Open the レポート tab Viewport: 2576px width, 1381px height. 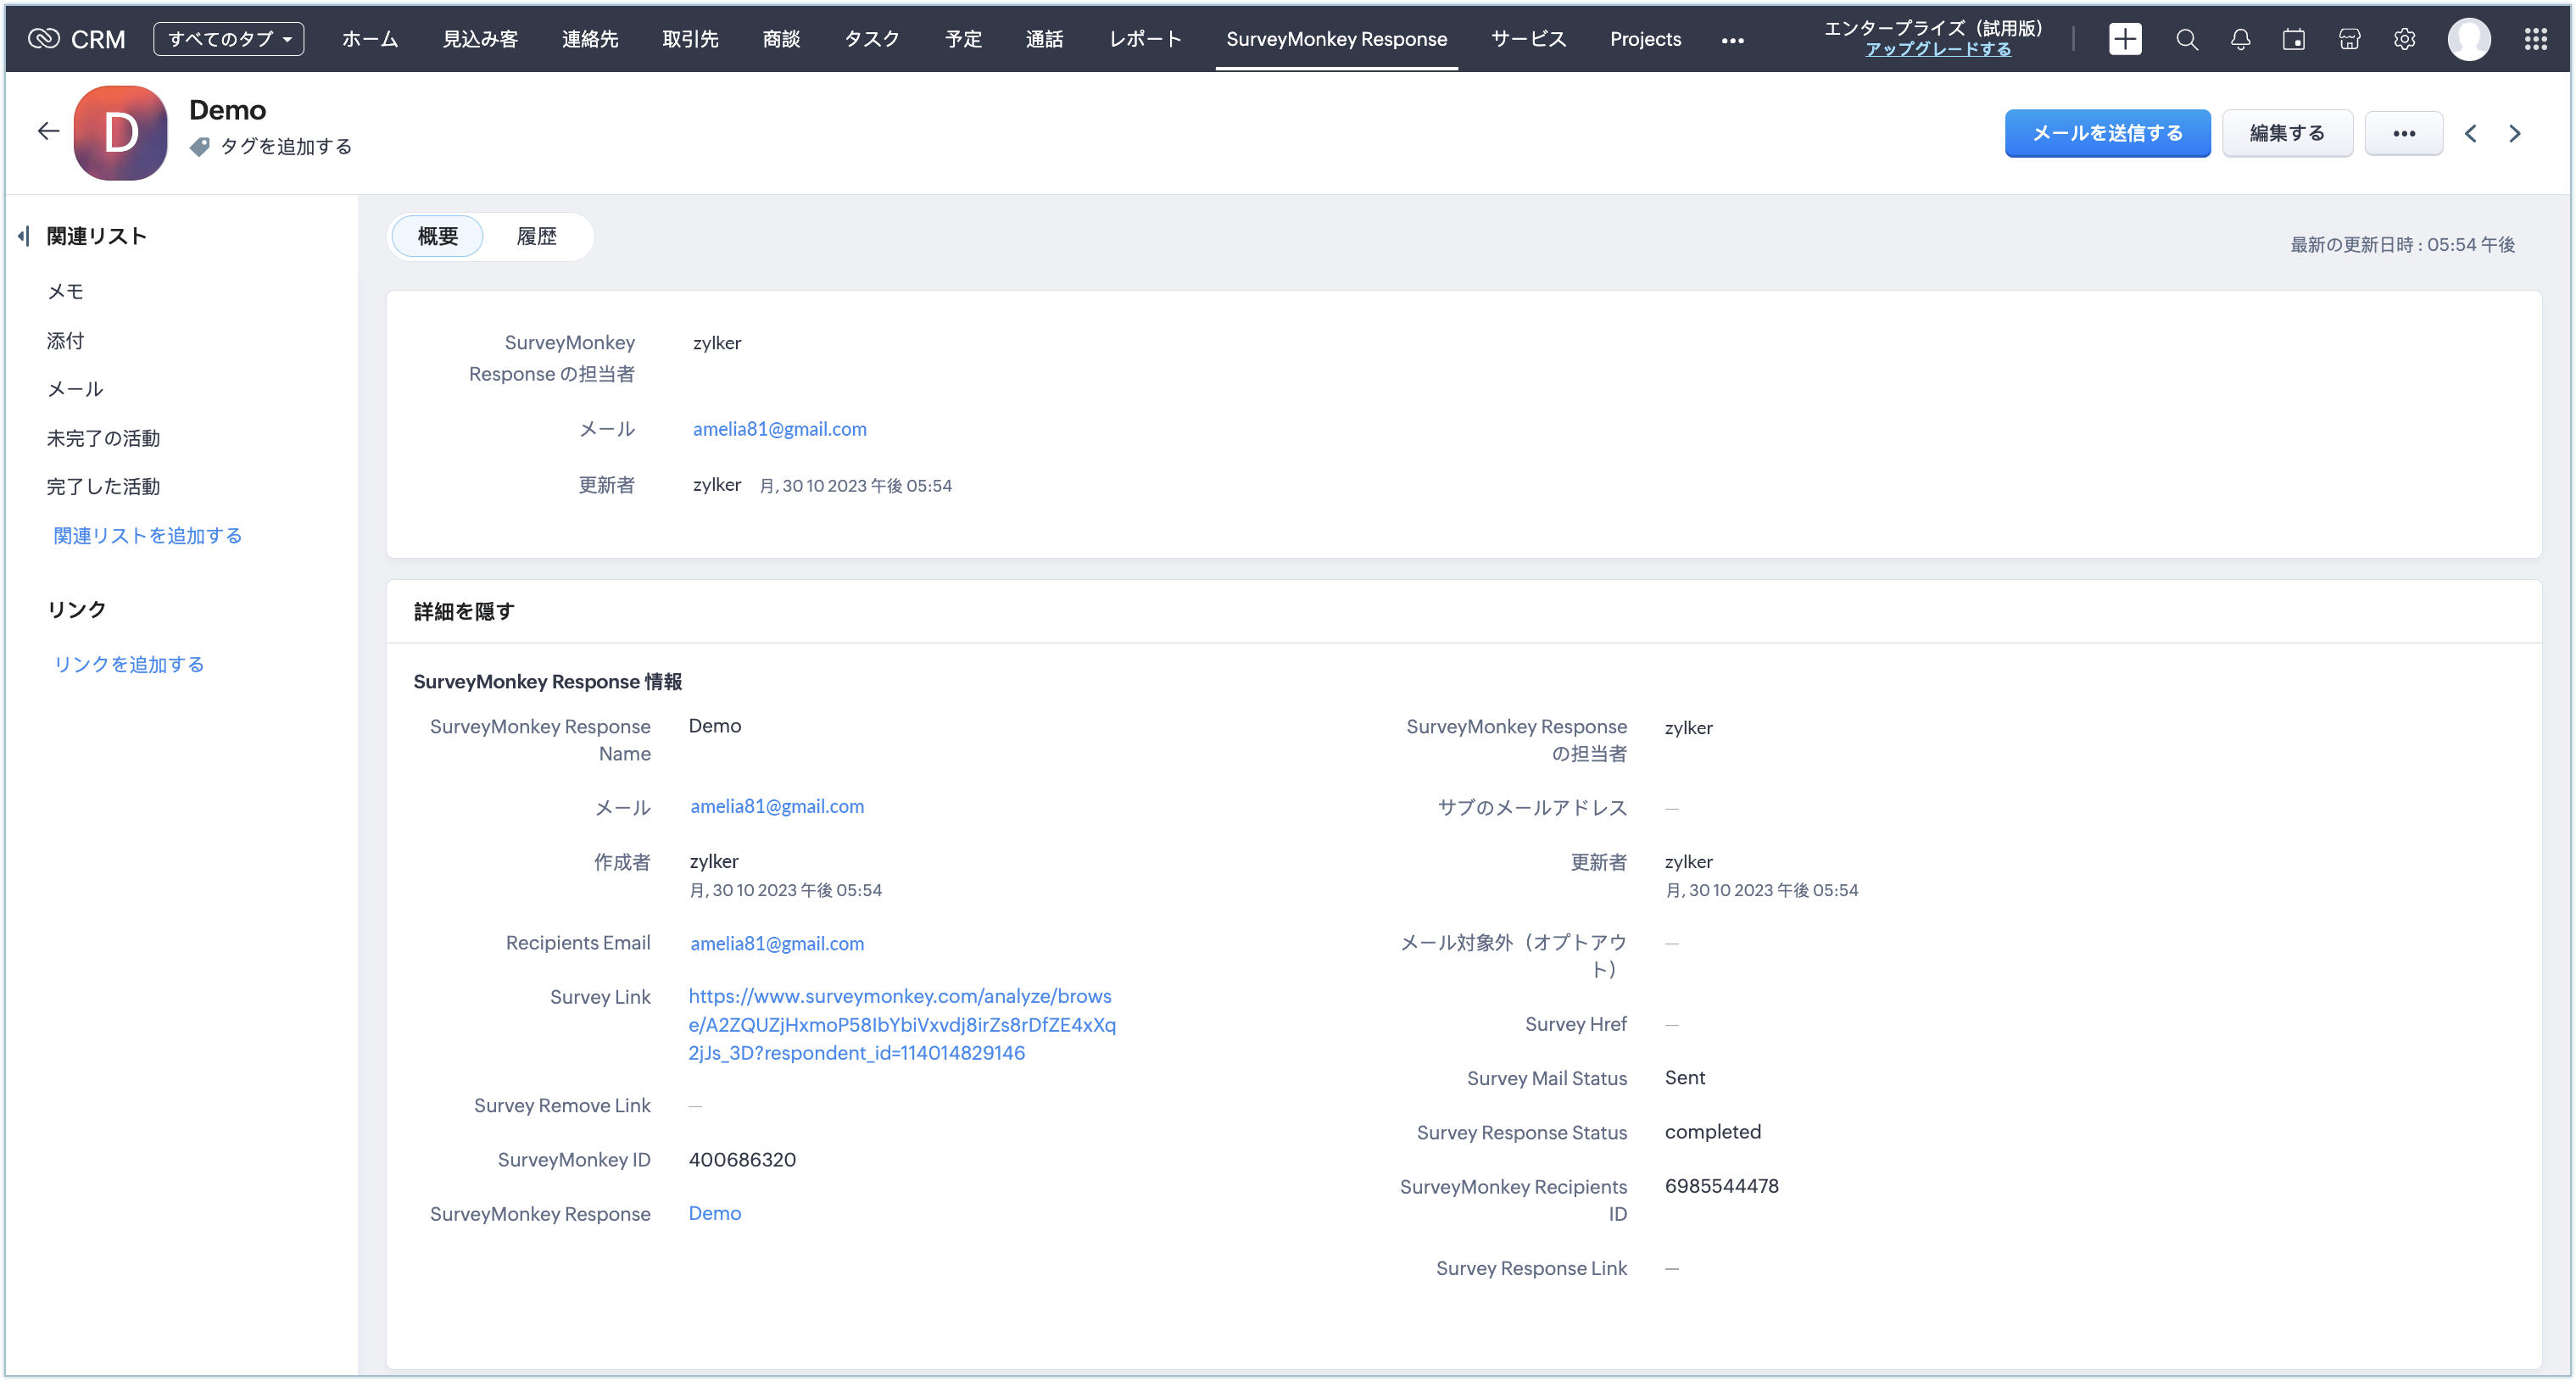(1145, 39)
